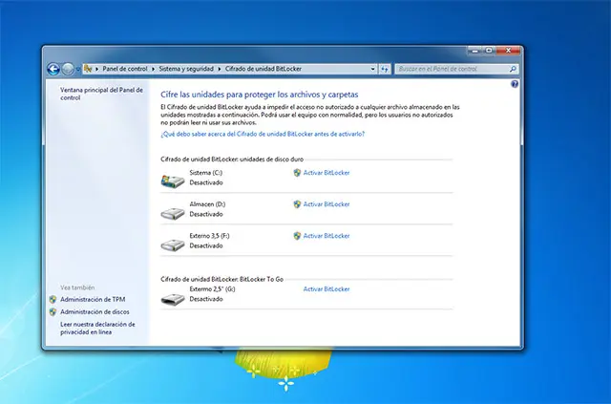Activar BitLocker for Almacen (D:)
This screenshot has width=611, height=404.
(326, 204)
